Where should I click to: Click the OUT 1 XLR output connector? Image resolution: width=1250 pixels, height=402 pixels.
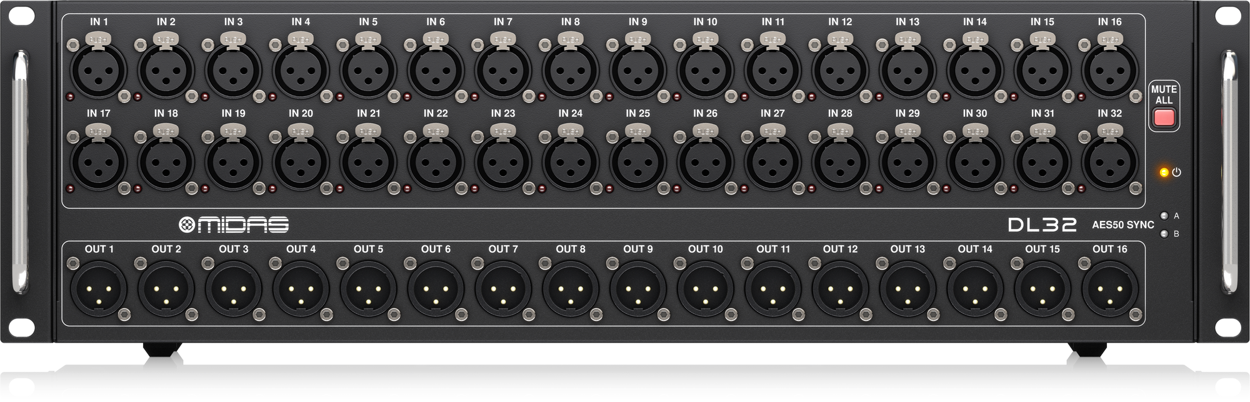click(x=99, y=290)
